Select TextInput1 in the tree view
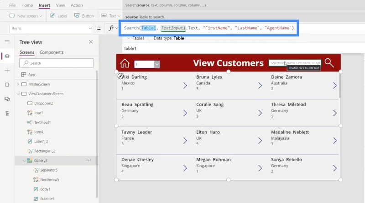This screenshot has height=203, width=365. 42,122
